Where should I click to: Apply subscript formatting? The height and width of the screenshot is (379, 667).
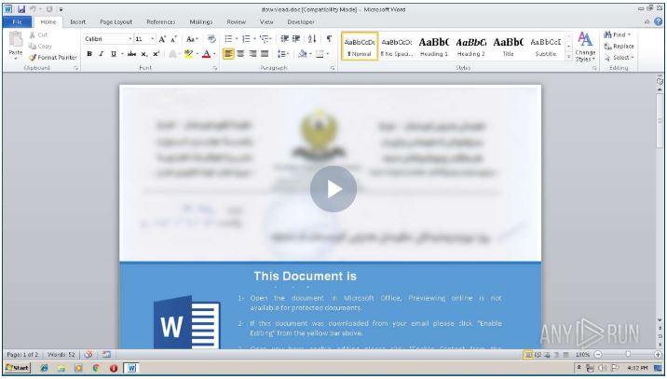pos(144,54)
